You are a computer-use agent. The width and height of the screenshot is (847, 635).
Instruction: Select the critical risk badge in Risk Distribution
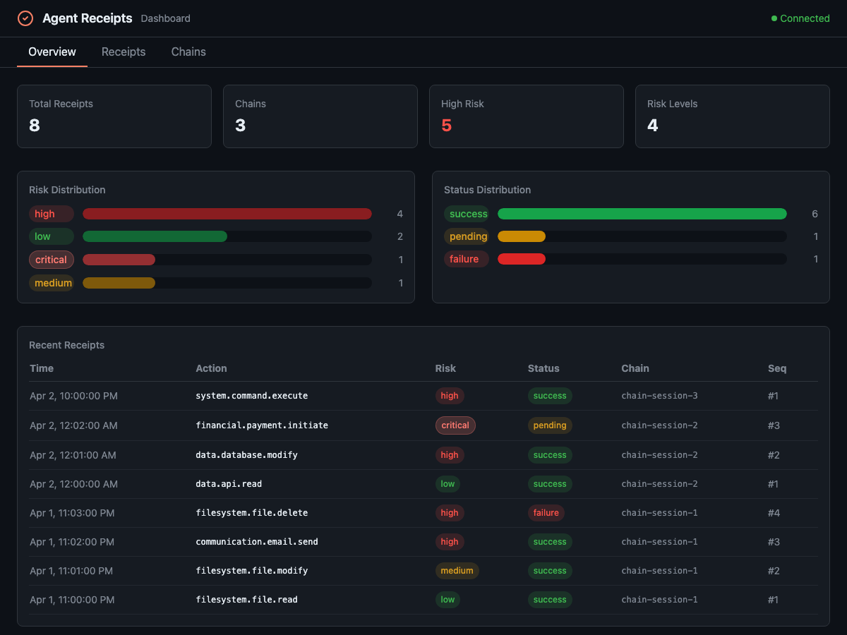coord(51,260)
